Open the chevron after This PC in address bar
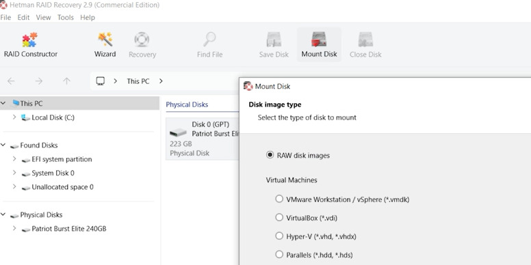The width and height of the screenshot is (531, 265). (161, 81)
